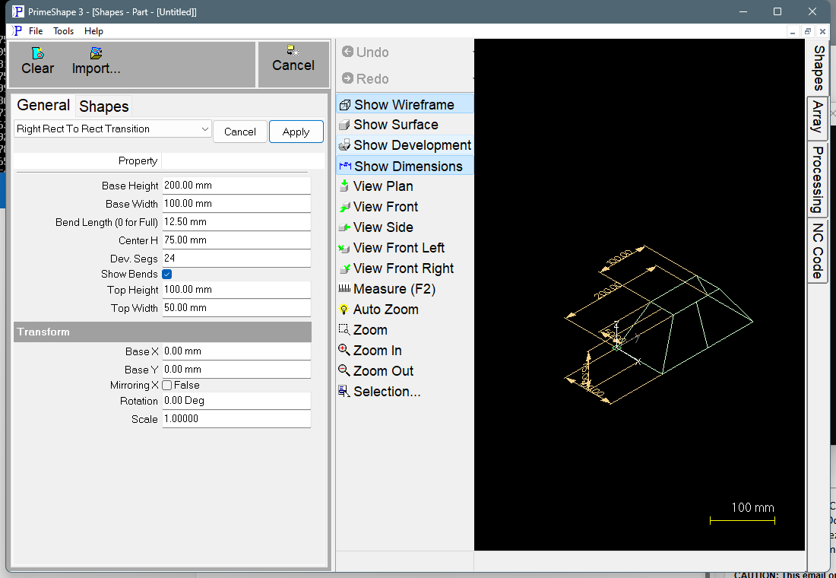This screenshot has width=836, height=578.
Task: Click the inner document restore button
Action: (x=808, y=31)
